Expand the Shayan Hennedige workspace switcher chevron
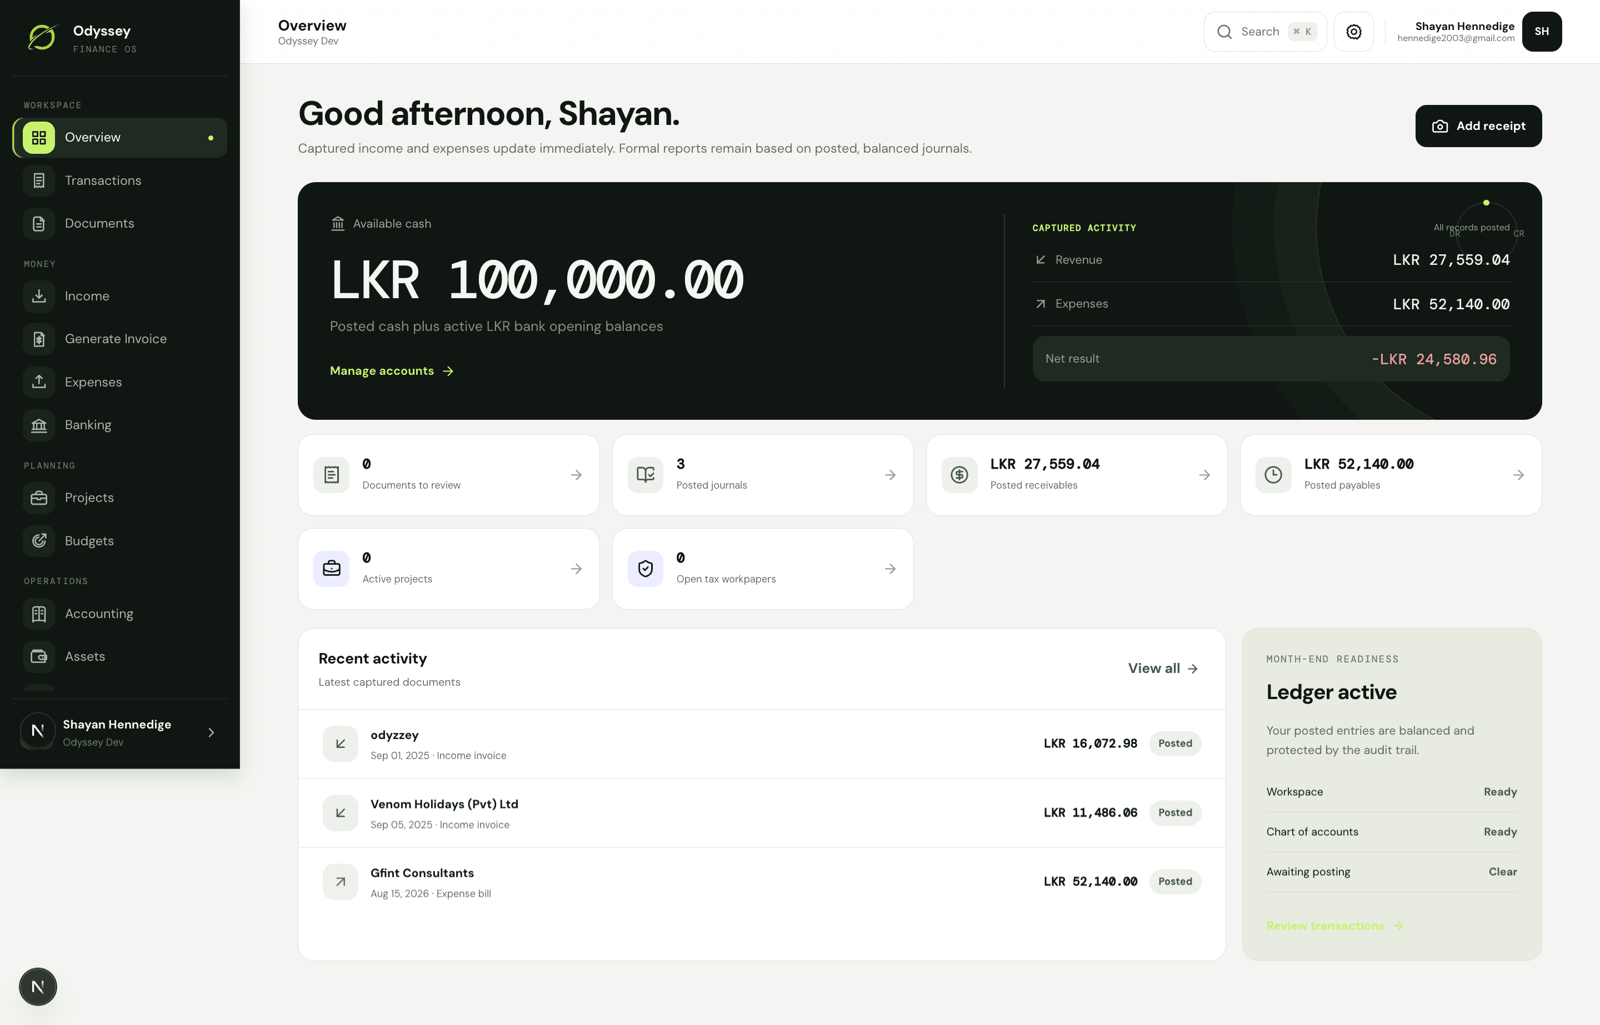The height and width of the screenshot is (1025, 1600). pos(211,732)
